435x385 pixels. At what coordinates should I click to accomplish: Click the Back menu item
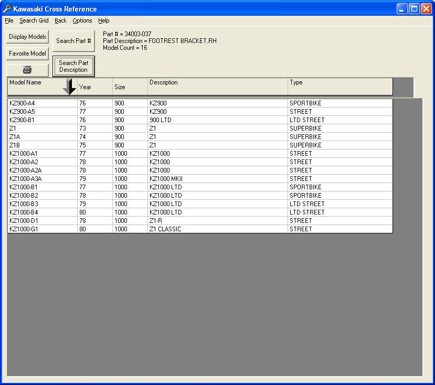pyautogui.click(x=60, y=20)
